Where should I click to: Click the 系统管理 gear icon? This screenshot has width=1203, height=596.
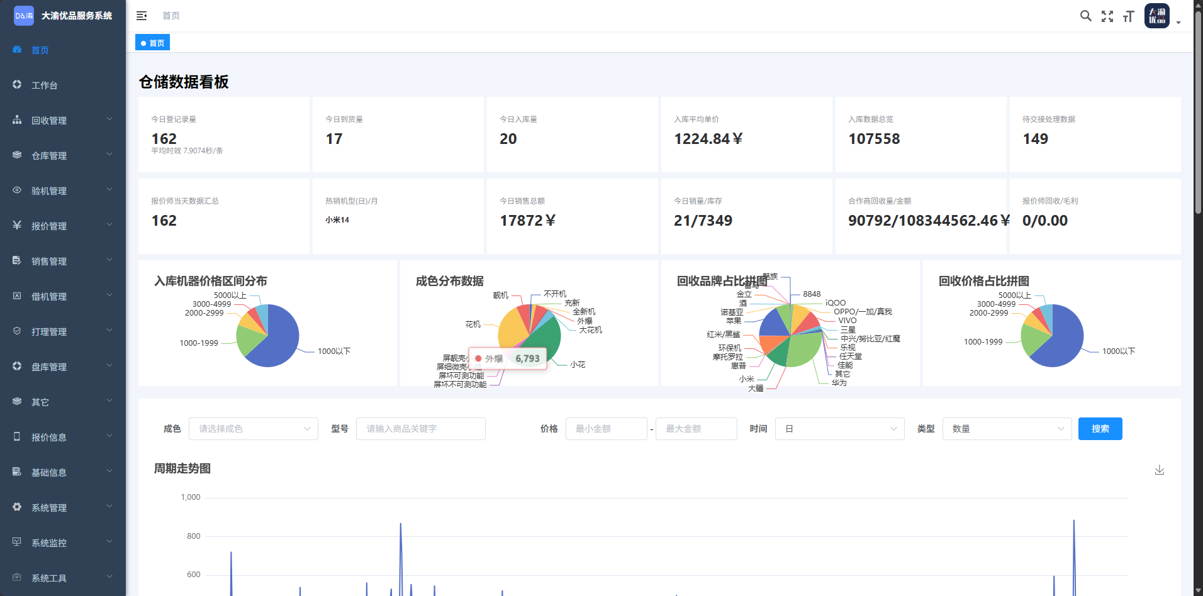pos(17,507)
